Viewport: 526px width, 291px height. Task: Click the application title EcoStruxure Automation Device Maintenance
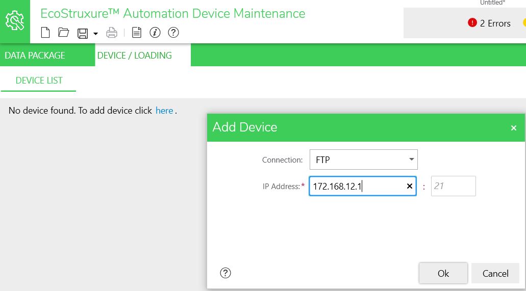[x=173, y=13]
